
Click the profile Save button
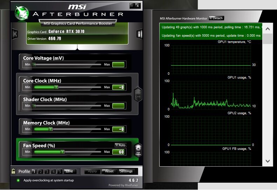coord(70,171)
